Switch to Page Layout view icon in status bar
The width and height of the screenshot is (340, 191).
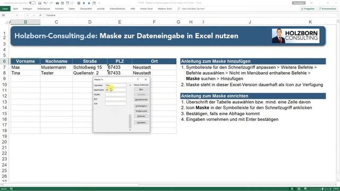(x=299, y=189)
